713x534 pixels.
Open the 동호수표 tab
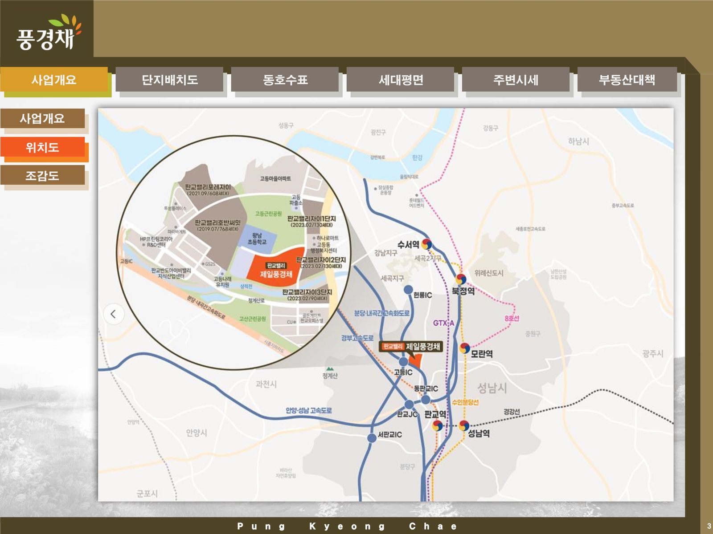click(x=285, y=80)
